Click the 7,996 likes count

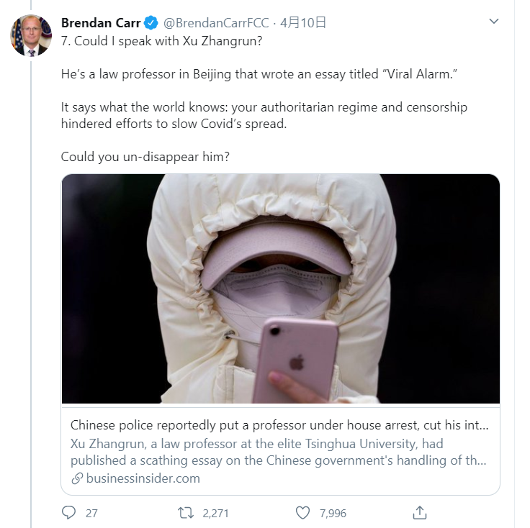[x=333, y=514]
